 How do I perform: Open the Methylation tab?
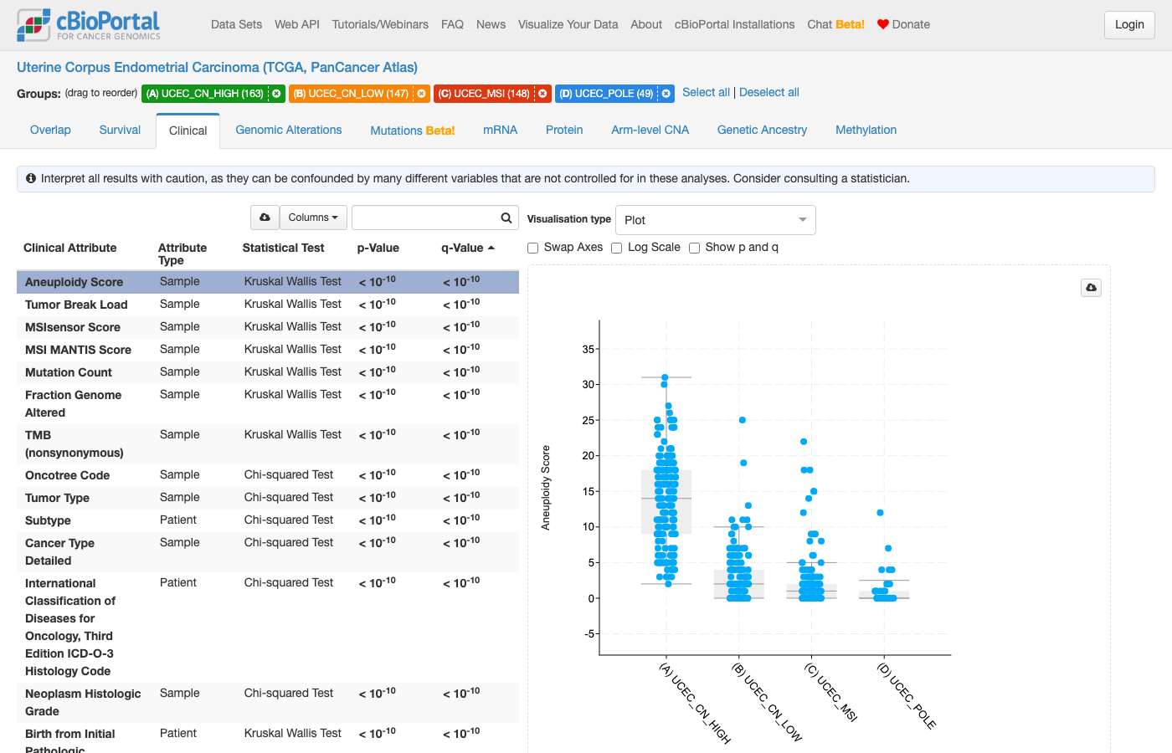tap(866, 130)
